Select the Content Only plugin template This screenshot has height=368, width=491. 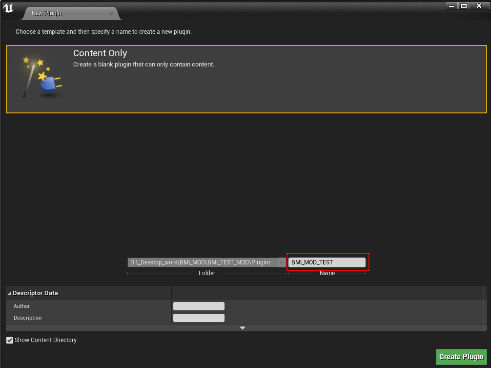coord(246,79)
